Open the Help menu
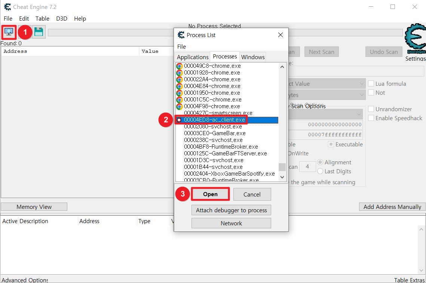 [80, 18]
